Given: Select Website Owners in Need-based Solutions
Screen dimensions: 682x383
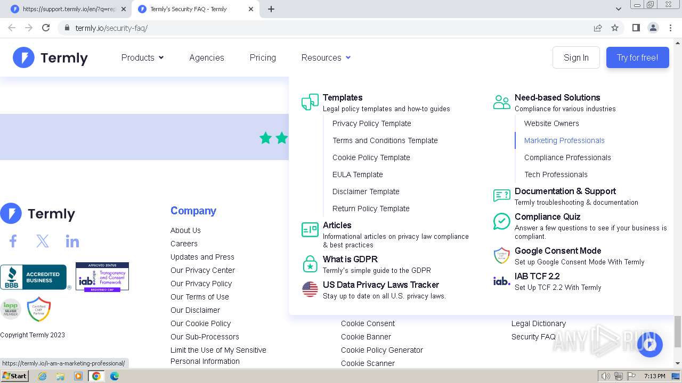Looking at the screenshot, I should 551,123.
